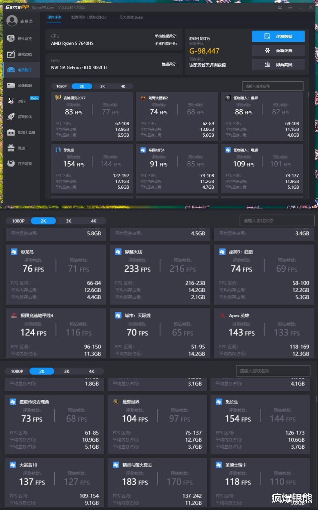Image resolution: width=318 pixels, height=510 pixels.
Task: Select 1080P resolution above the 赛博朋克2077 card
Action: pyautogui.click(x=61, y=86)
